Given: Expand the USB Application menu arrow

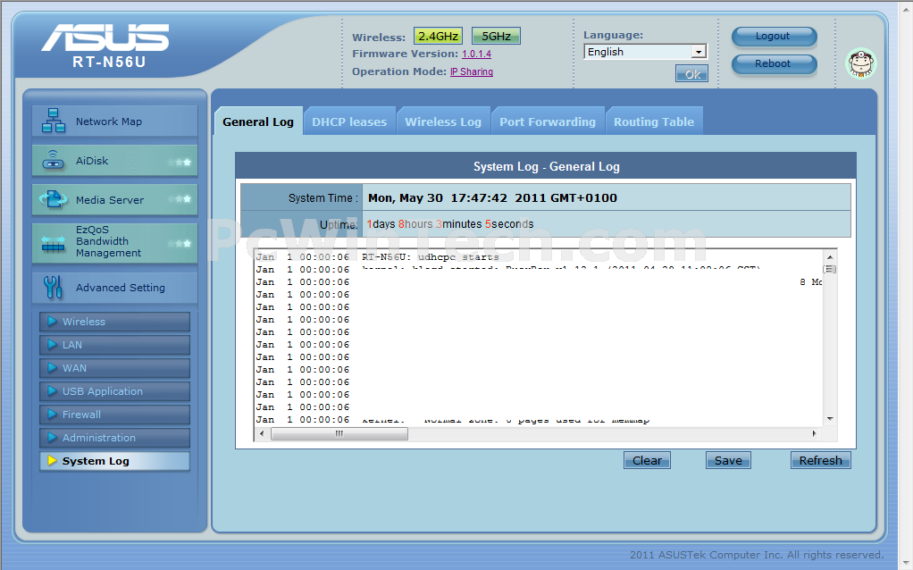Looking at the screenshot, I should [x=52, y=390].
